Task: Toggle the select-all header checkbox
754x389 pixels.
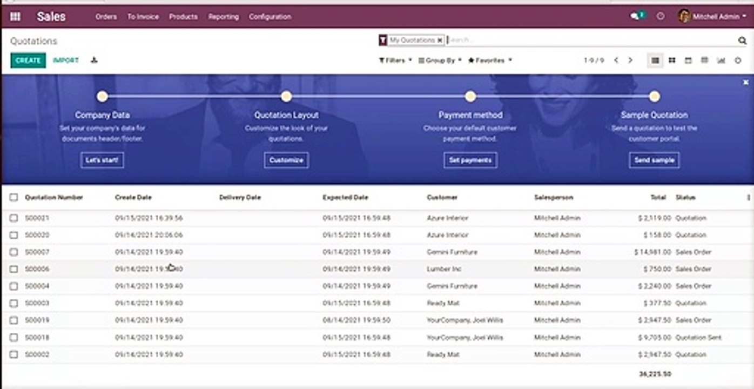Action: (x=14, y=197)
